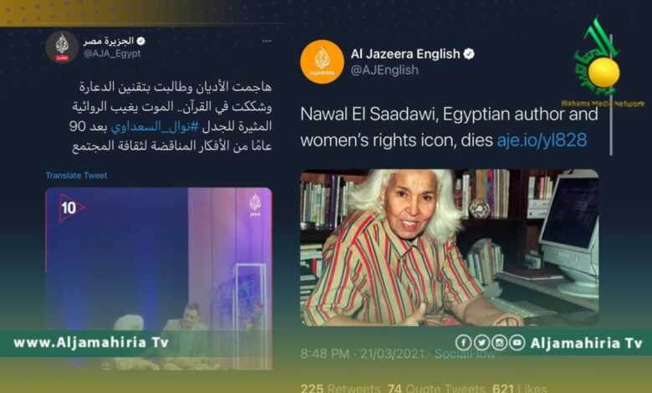Click the verified badge next to Al Jazeera English

coord(469,54)
